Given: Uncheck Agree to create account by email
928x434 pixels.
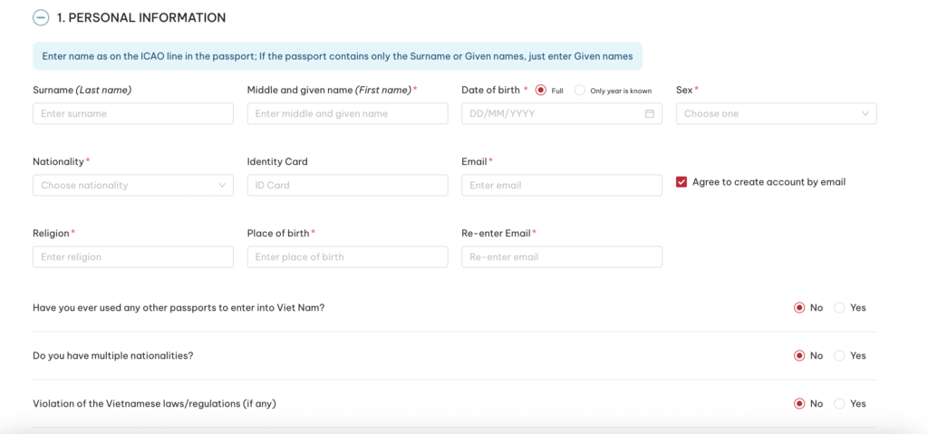Looking at the screenshot, I should pyautogui.click(x=681, y=182).
